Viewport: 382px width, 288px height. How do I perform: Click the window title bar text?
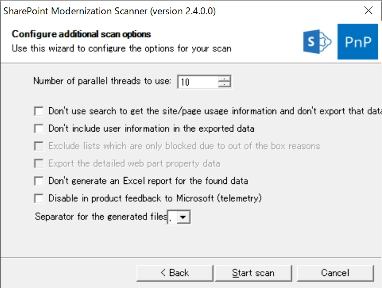pos(110,11)
